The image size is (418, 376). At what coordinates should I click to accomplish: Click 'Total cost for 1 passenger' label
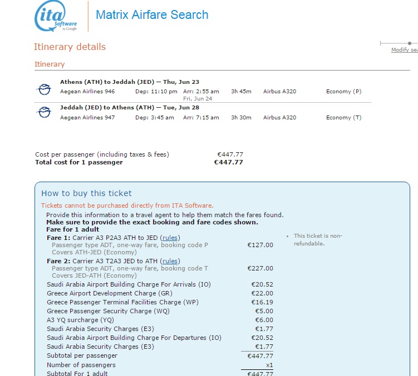79,162
